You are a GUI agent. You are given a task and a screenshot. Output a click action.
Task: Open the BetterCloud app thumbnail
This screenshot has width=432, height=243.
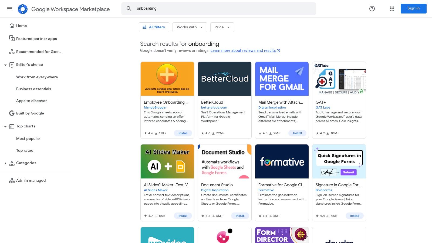[x=225, y=79]
